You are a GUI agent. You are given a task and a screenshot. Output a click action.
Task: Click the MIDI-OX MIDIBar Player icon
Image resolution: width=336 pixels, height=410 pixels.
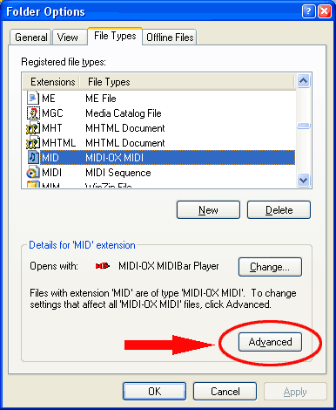click(103, 266)
